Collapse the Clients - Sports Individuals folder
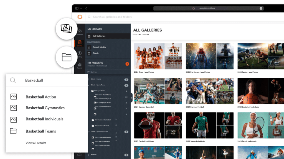284x159 pixels. 88,132
